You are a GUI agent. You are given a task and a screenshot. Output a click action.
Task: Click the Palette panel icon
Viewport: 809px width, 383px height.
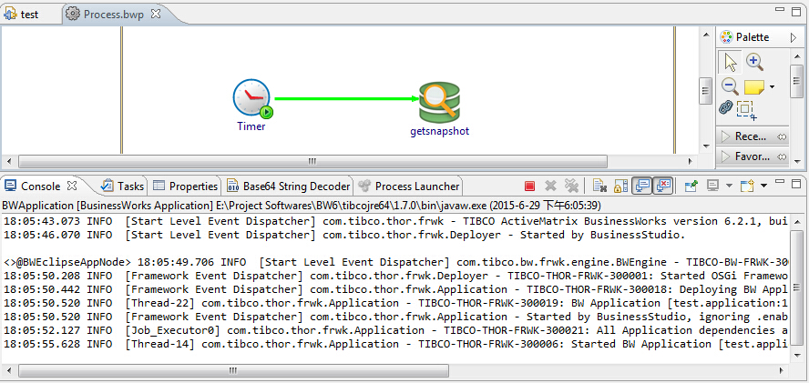[x=726, y=37]
